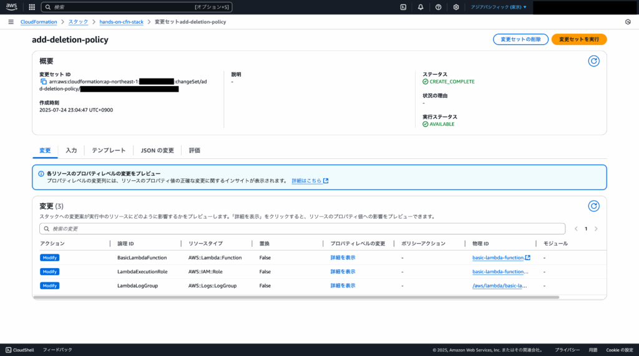Focus the top AWS search box

[137, 7]
